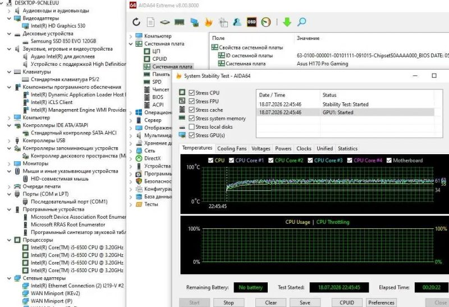Expand Контроллеры USB node
Screen dimensions: 449x307
click(9, 141)
